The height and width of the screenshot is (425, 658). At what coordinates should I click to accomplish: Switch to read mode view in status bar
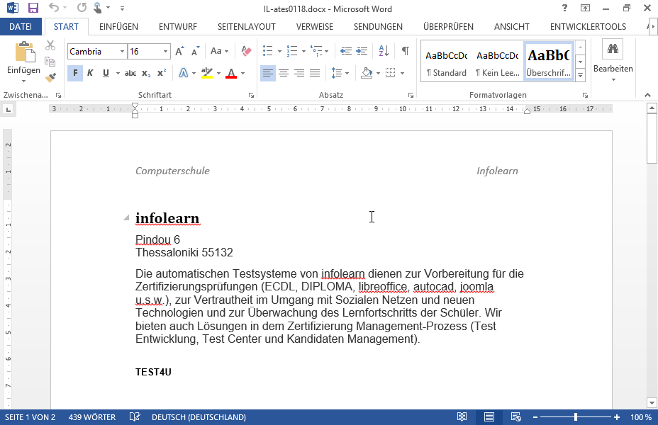[462, 417]
